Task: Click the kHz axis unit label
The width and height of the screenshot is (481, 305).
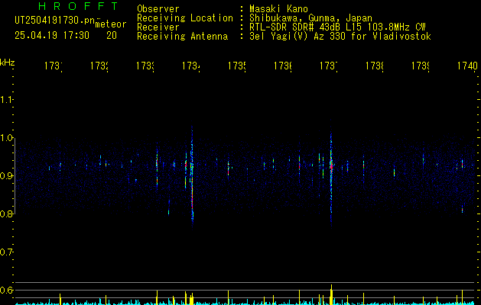Action: coord(7,63)
